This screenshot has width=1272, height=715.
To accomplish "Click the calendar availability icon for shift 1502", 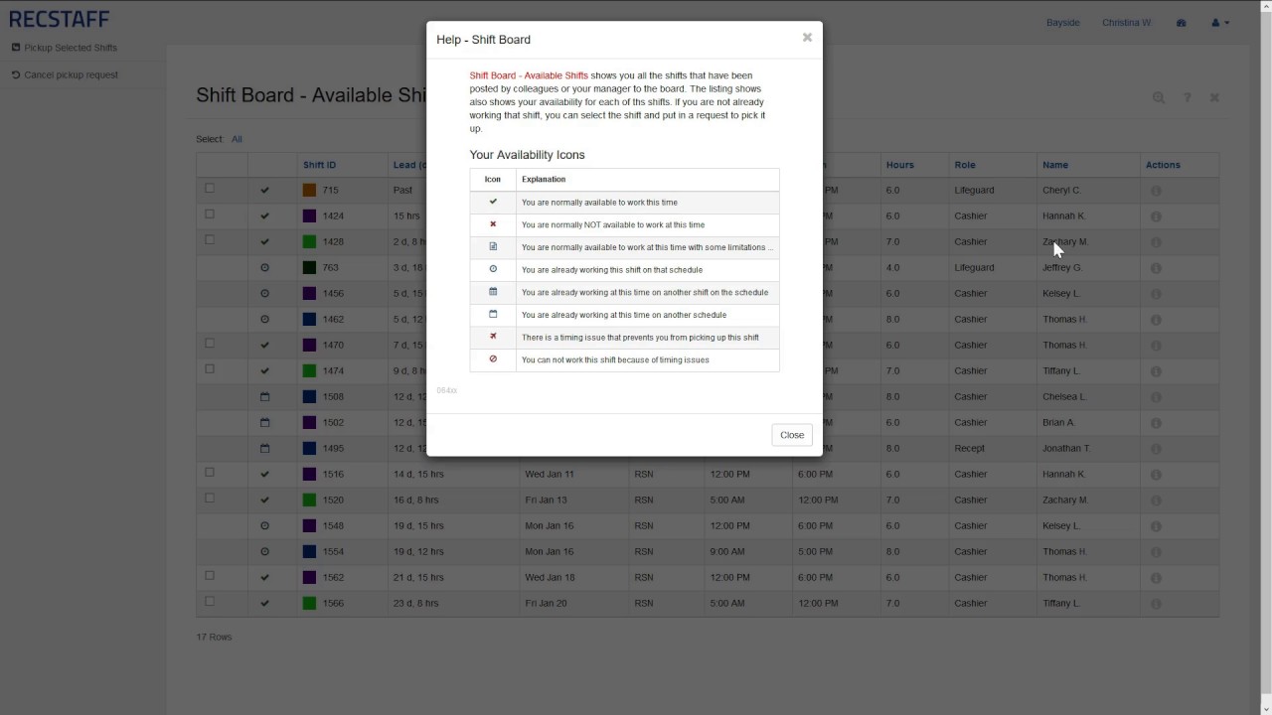I will [265, 422].
